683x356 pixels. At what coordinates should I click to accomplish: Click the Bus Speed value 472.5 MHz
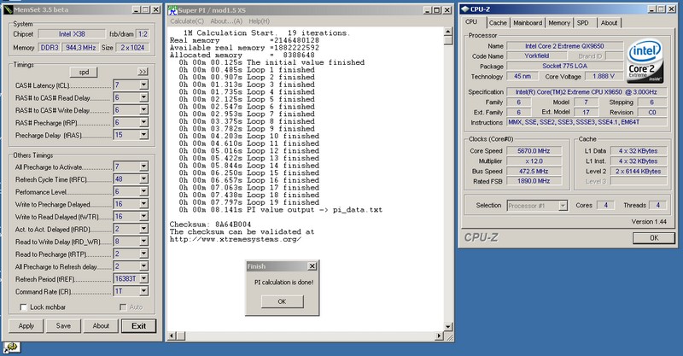click(534, 172)
